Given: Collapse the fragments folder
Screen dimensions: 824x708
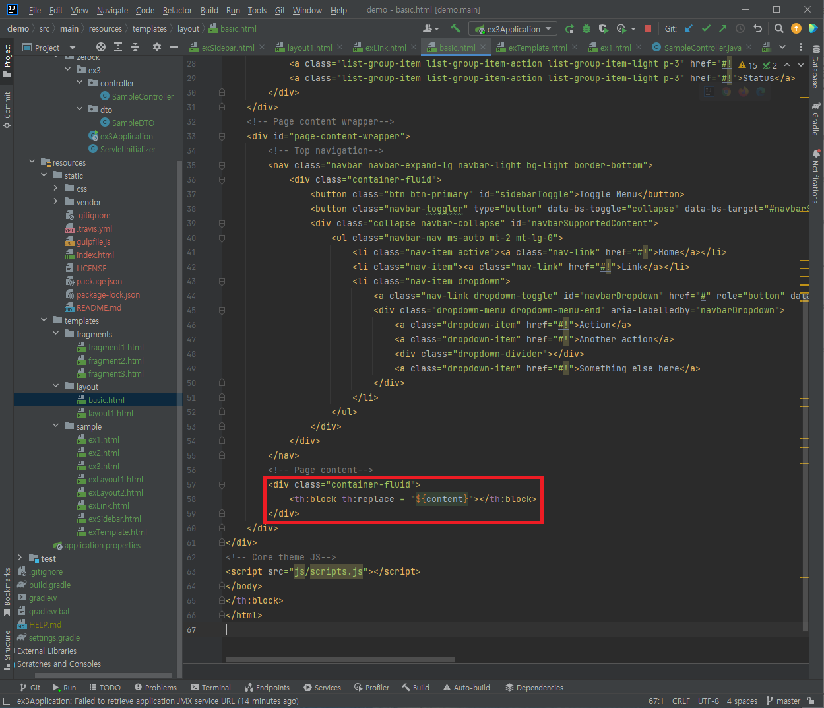Looking at the screenshot, I should click(55, 333).
